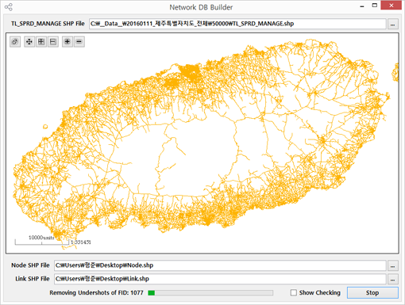Click the share icon in title bar
This screenshot has width=405, height=305.
pos(9,7)
